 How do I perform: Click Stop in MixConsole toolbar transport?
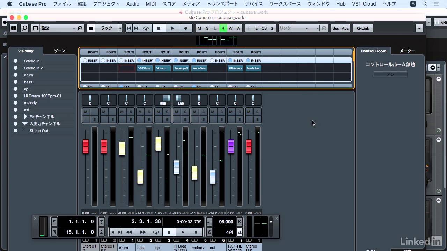159,28
